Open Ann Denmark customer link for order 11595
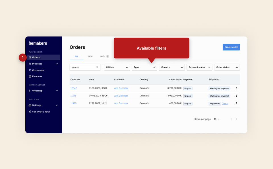The width and height of the screenshot is (273, 169). (x=121, y=103)
